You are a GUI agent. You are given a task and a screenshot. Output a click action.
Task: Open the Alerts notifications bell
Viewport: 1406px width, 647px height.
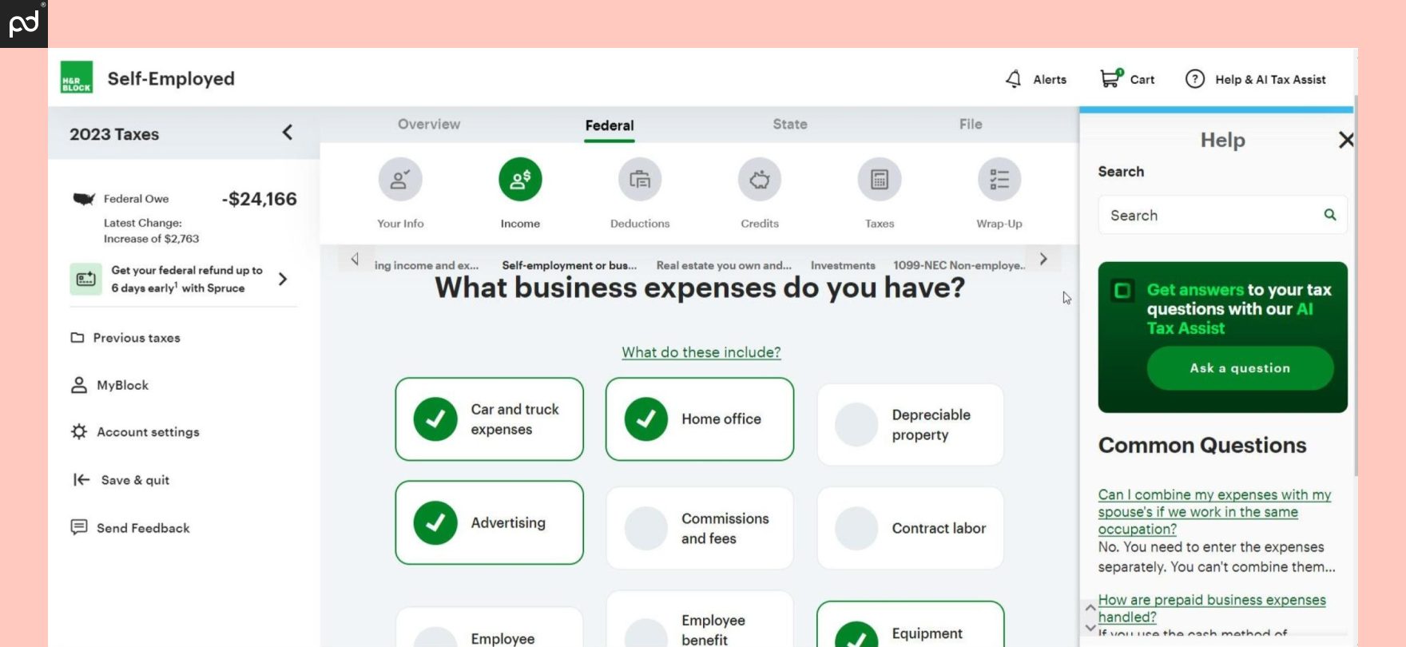[x=1013, y=79]
